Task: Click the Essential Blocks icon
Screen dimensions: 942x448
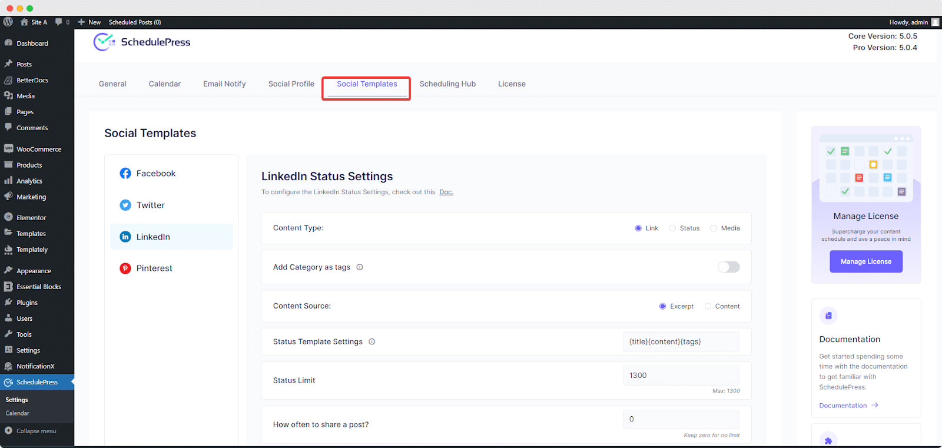Action: tap(8, 287)
